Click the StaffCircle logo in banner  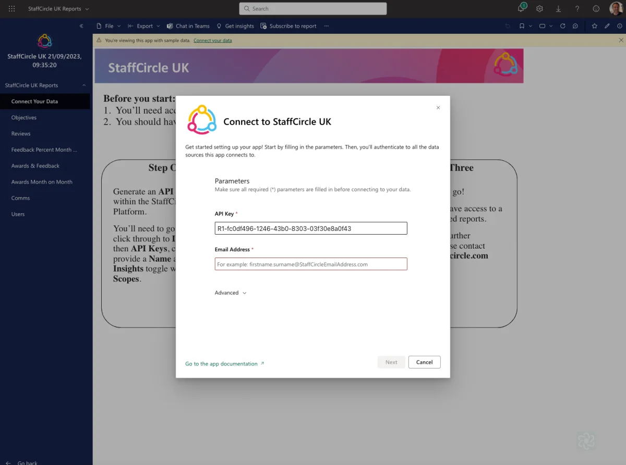505,64
